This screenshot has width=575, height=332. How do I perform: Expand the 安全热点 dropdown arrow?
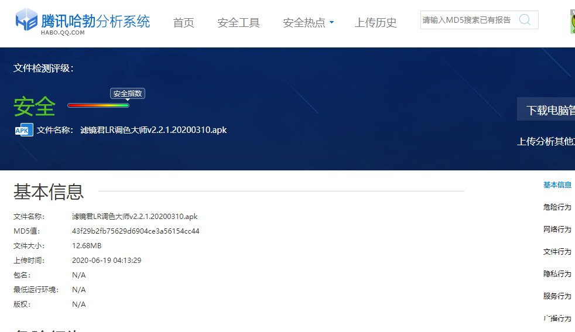[x=332, y=22]
